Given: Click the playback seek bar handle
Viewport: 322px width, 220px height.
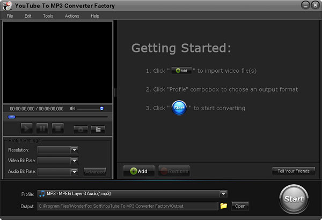Looking at the screenshot, I should click(11, 117).
